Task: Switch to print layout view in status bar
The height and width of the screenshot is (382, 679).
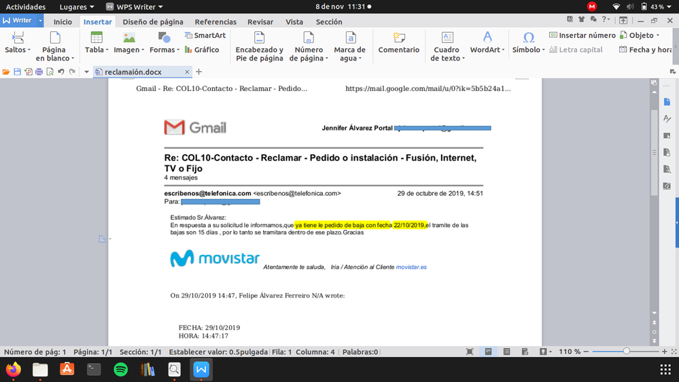Action: pyautogui.click(x=488, y=352)
